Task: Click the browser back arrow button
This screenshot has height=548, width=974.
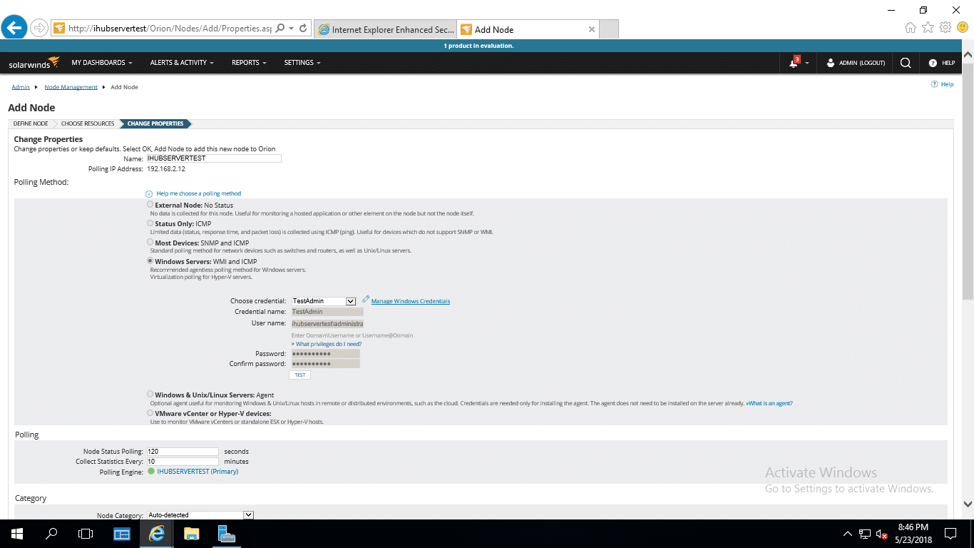Action: 14,28
